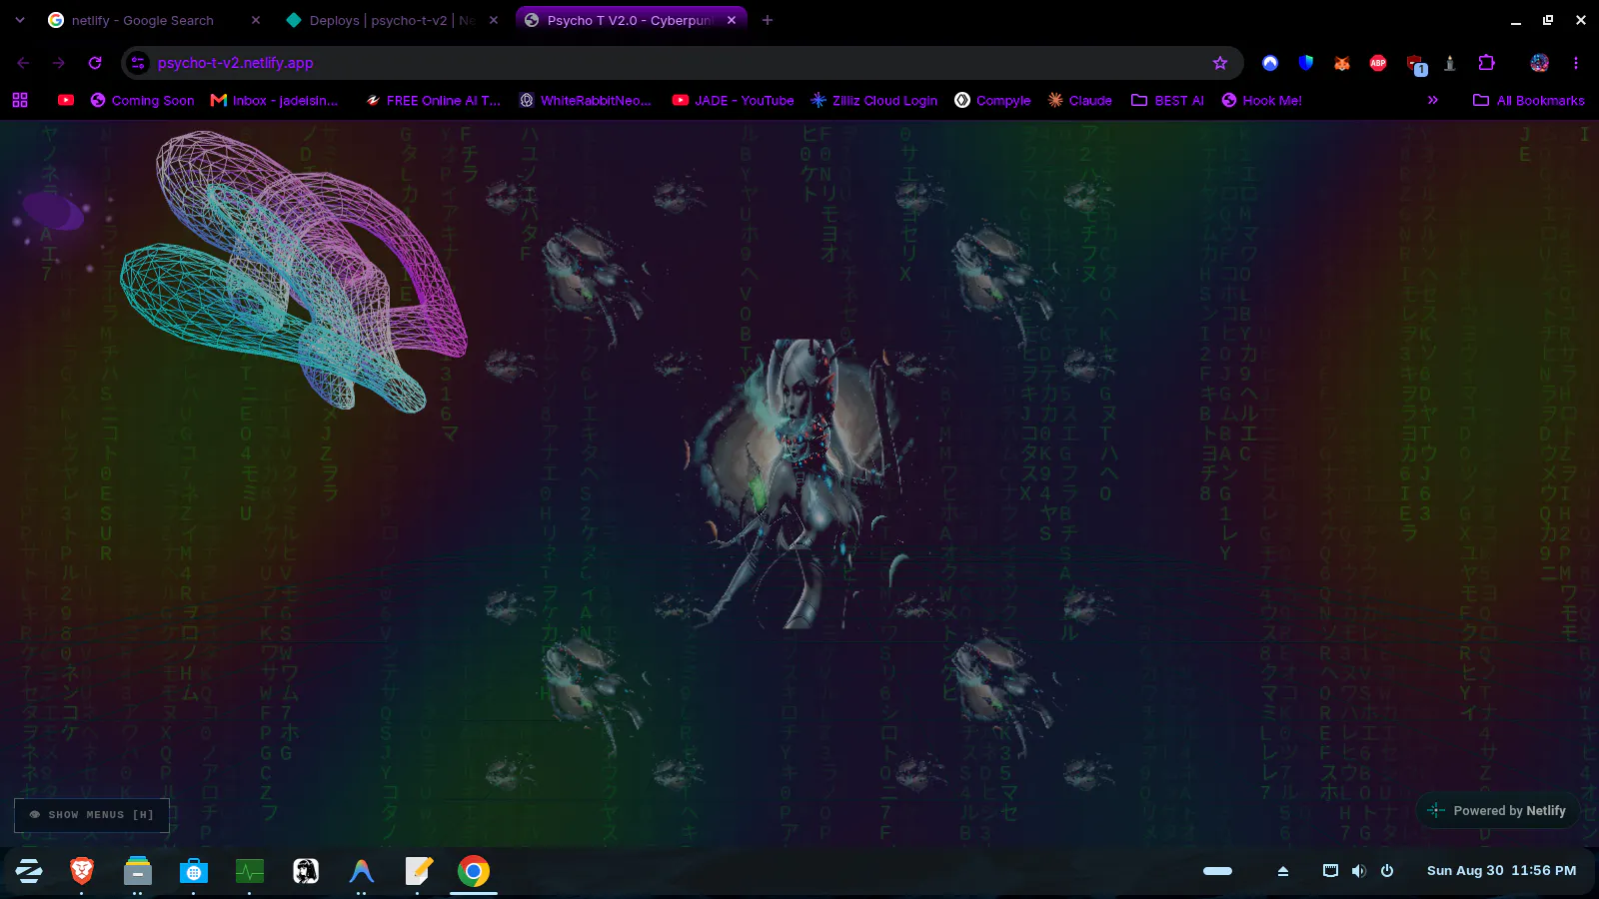Click the workspace indicator pill in taskbar
The image size is (1599, 899).
pos(1217,871)
